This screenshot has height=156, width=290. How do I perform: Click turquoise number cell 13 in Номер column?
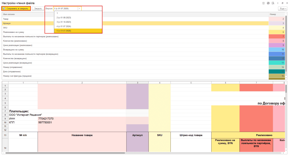pos(277,63)
